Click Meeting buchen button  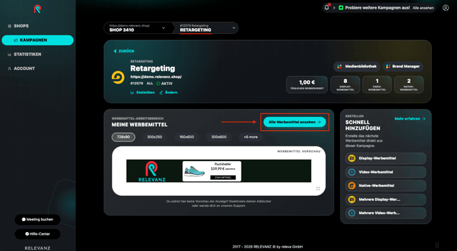point(38,220)
